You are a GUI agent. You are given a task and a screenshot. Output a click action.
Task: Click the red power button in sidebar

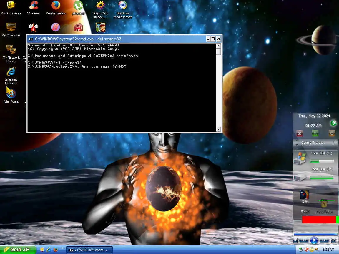click(300, 133)
